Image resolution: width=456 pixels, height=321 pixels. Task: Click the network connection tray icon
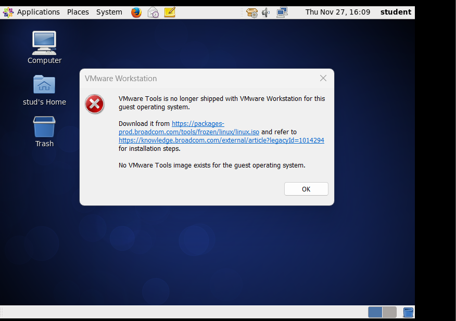point(282,12)
